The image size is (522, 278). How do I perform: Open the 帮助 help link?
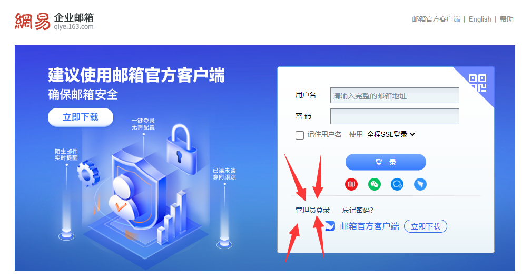(506, 19)
